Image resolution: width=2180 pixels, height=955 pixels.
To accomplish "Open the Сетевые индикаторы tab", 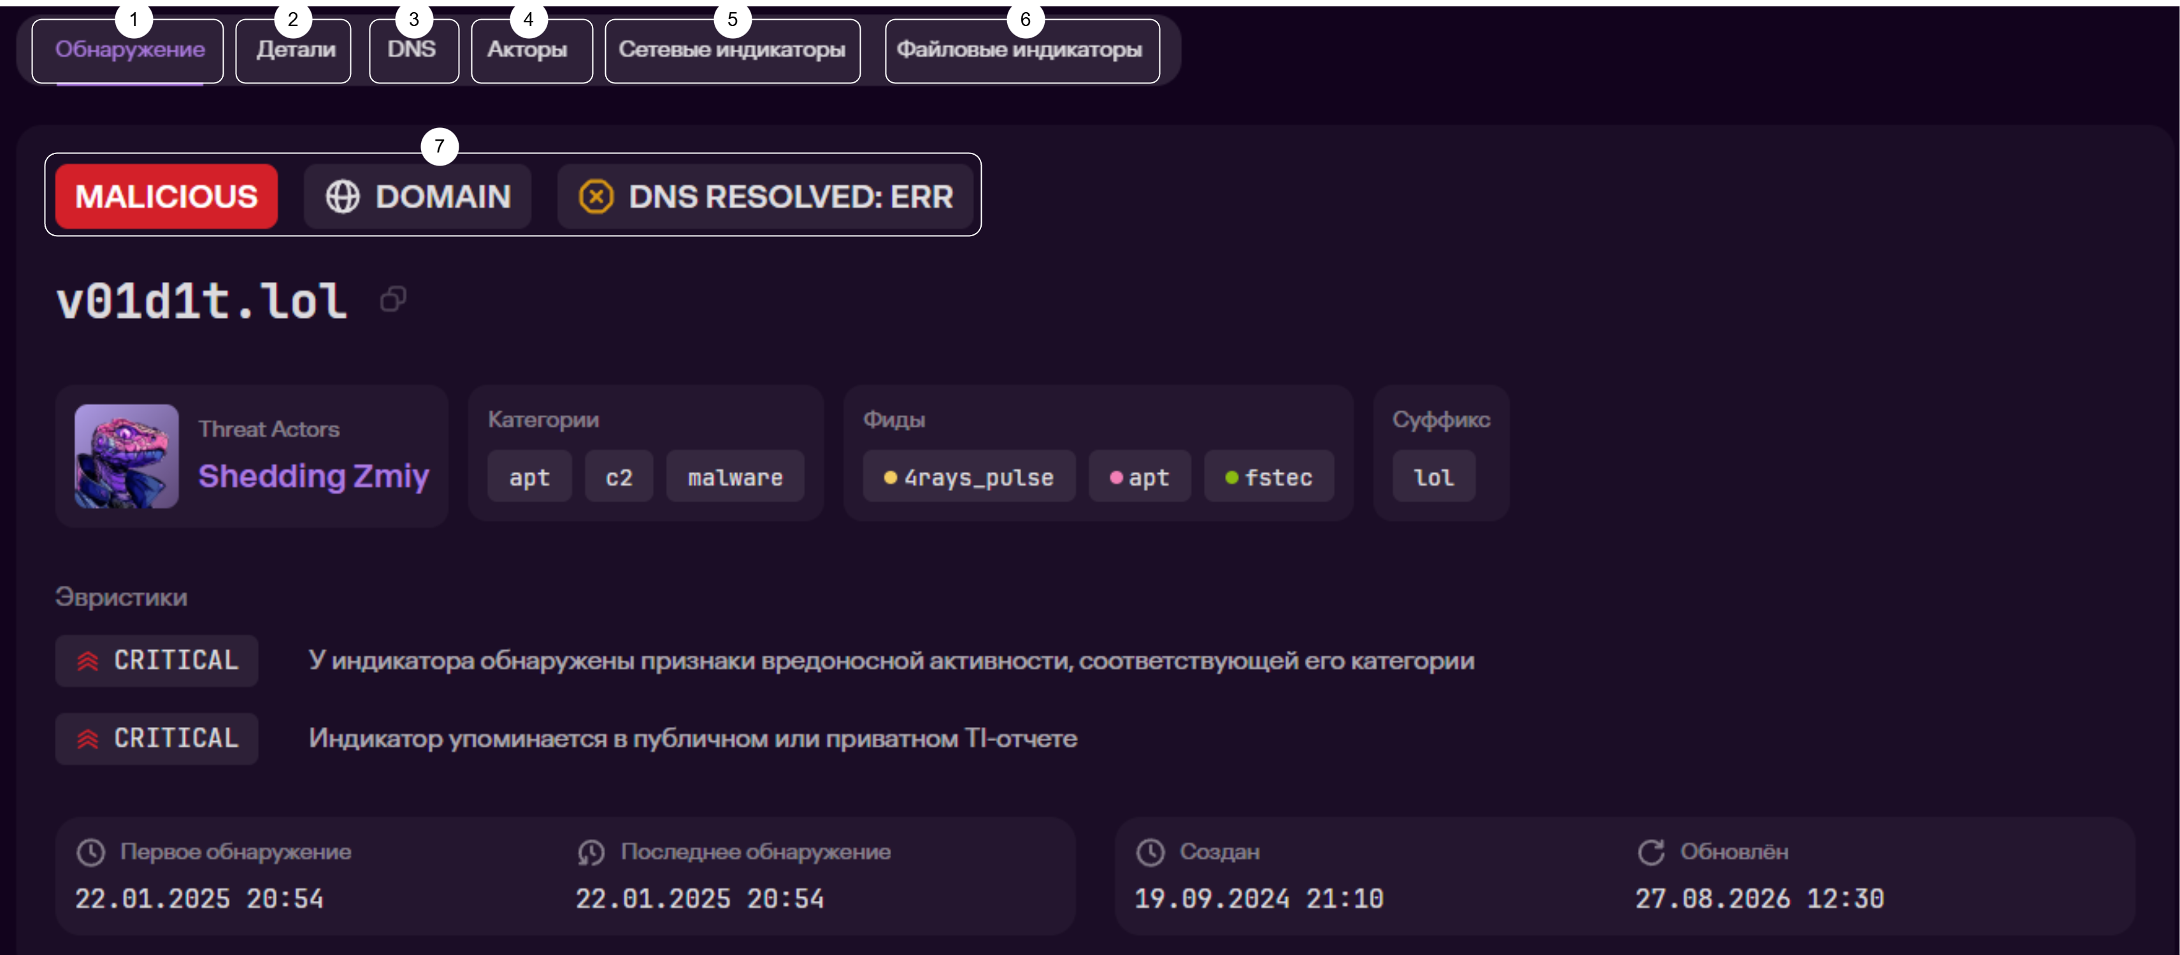I will coord(733,51).
